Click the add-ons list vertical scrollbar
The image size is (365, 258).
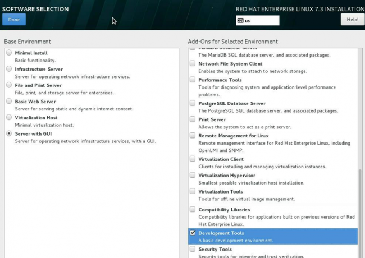coord(360,214)
